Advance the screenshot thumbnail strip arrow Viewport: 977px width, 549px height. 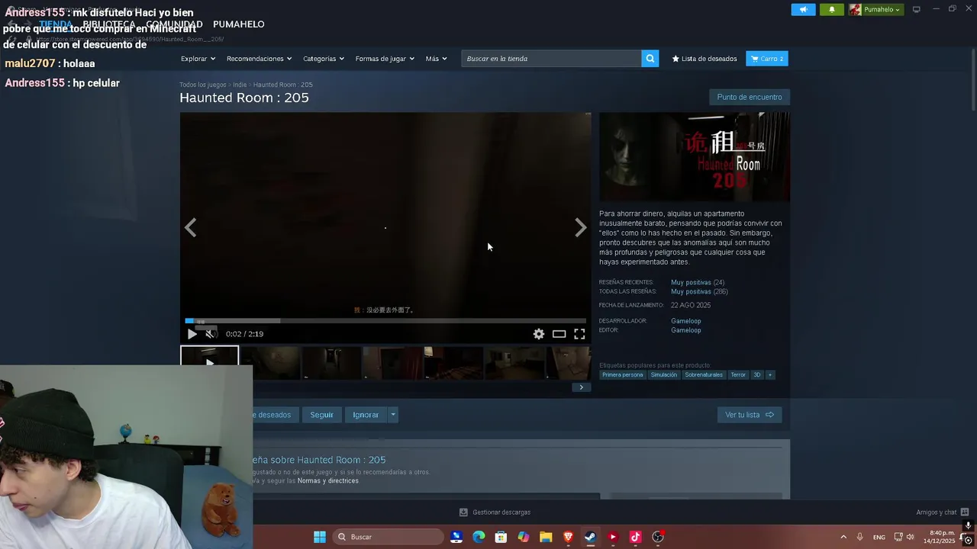pyautogui.click(x=581, y=387)
